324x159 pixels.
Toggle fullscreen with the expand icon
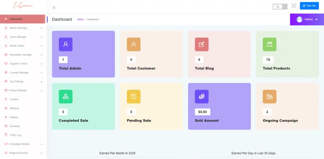click(x=294, y=6)
